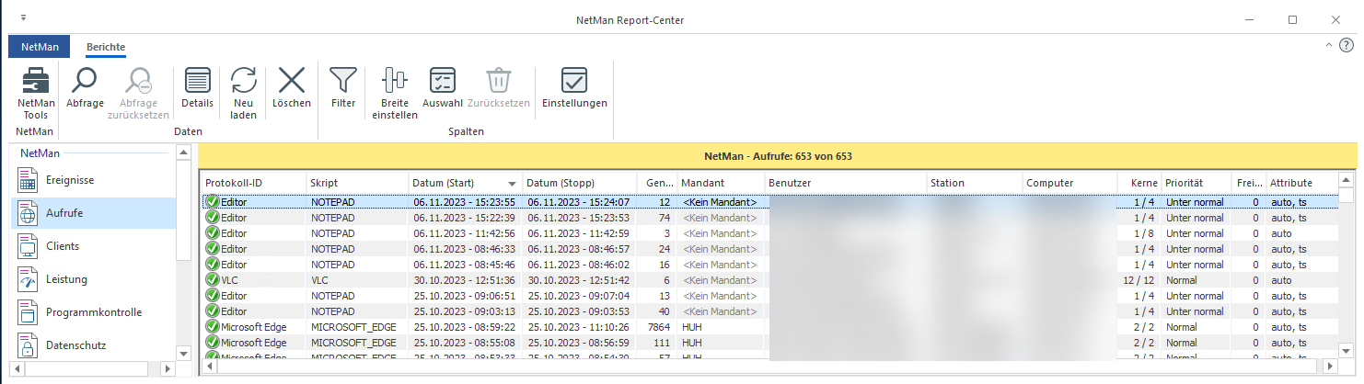Switch to the Berichte ribbon tab
This screenshot has width=1364, height=384.
[x=106, y=47]
